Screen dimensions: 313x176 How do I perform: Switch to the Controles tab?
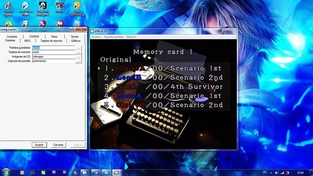click(12, 36)
